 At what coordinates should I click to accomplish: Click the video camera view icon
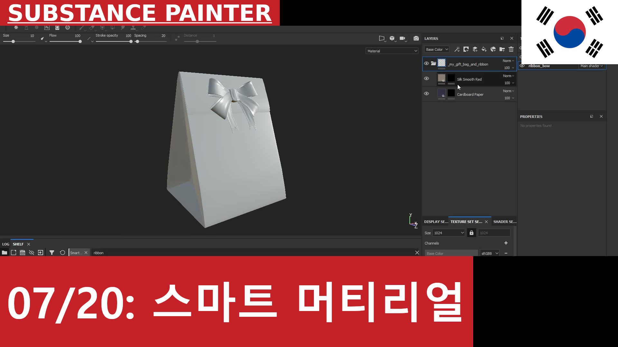(402, 38)
